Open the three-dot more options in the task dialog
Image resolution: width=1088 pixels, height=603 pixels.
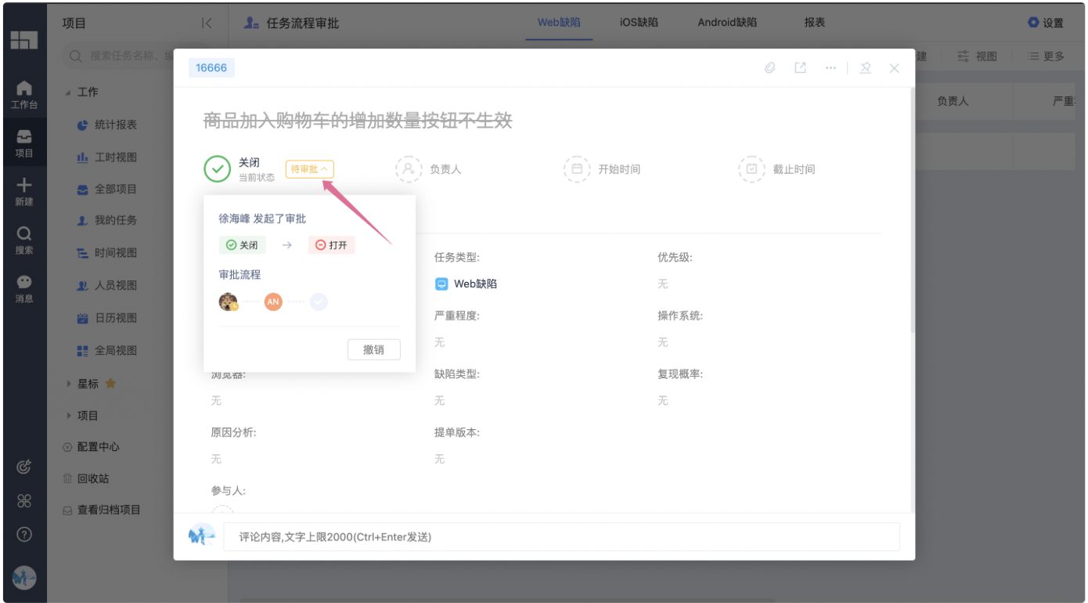[830, 68]
